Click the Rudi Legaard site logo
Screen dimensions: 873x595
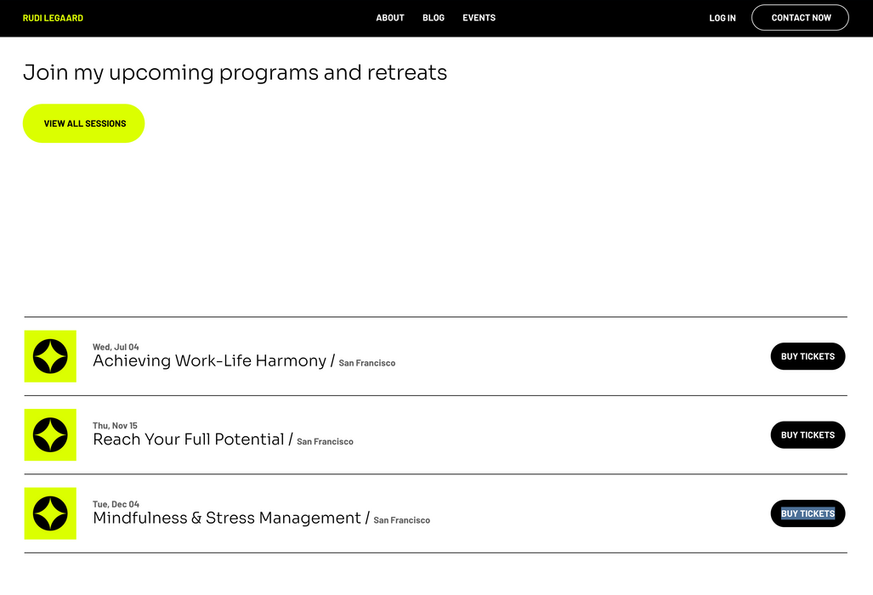tap(53, 18)
